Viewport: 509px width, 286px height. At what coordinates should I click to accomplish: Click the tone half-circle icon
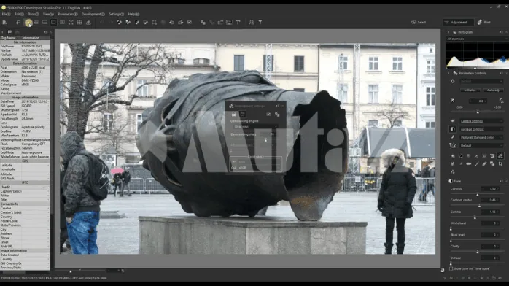coord(453,129)
